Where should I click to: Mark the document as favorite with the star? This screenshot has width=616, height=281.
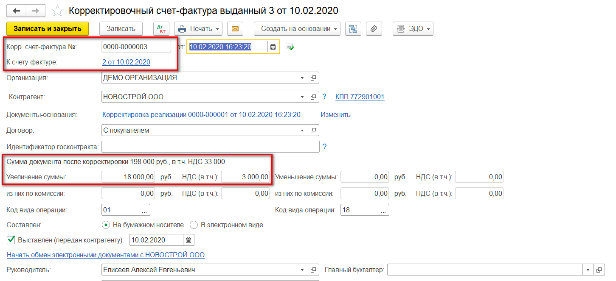pos(57,10)
